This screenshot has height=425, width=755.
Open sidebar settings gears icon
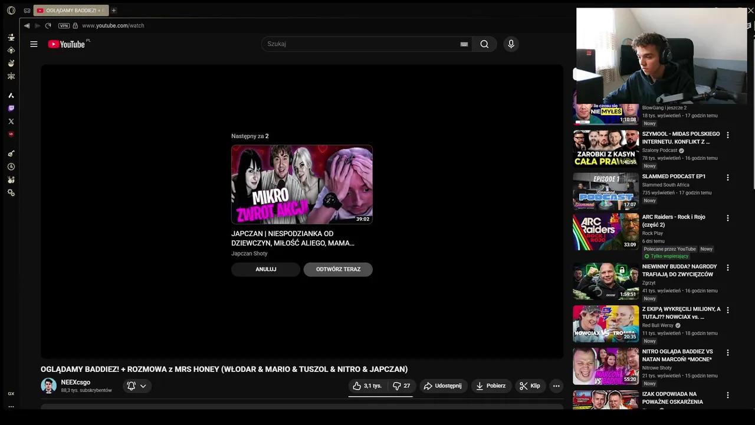click(x=11, y=193)
